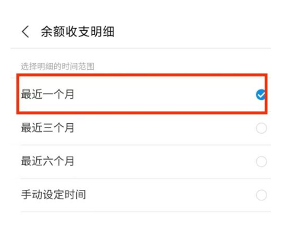Open the 手动设定时间 option label
290x246 pixels.
point(54,195)
